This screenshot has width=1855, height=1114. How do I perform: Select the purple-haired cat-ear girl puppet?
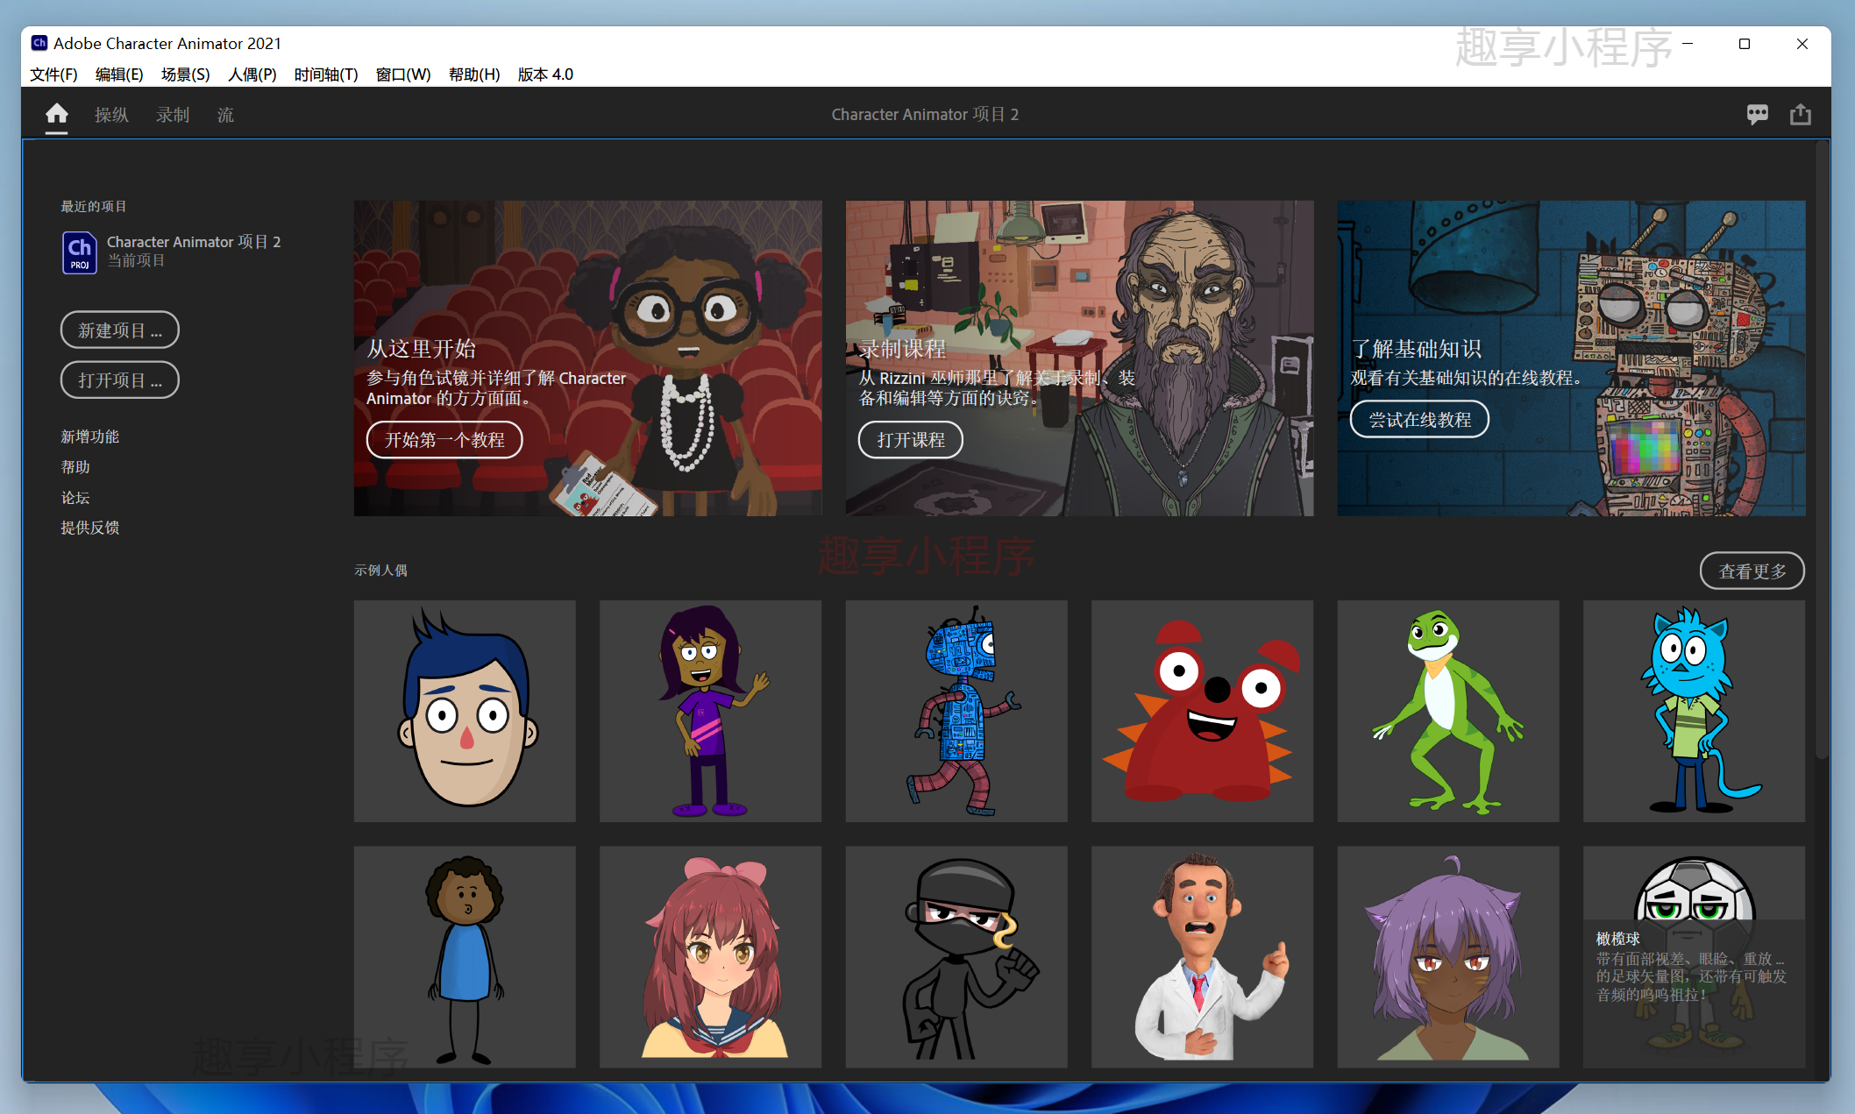tap(1448, 956)
